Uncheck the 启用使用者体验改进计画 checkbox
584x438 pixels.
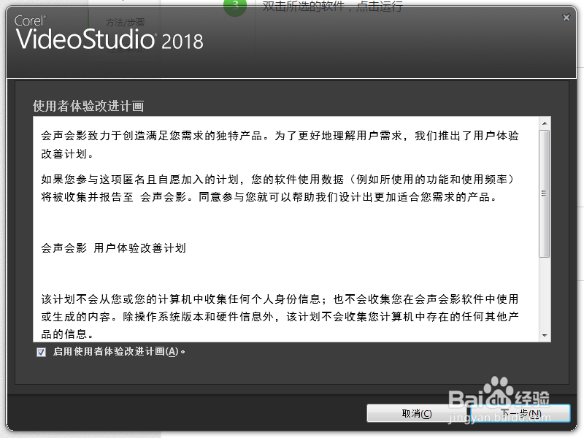(x=42, y=352)
